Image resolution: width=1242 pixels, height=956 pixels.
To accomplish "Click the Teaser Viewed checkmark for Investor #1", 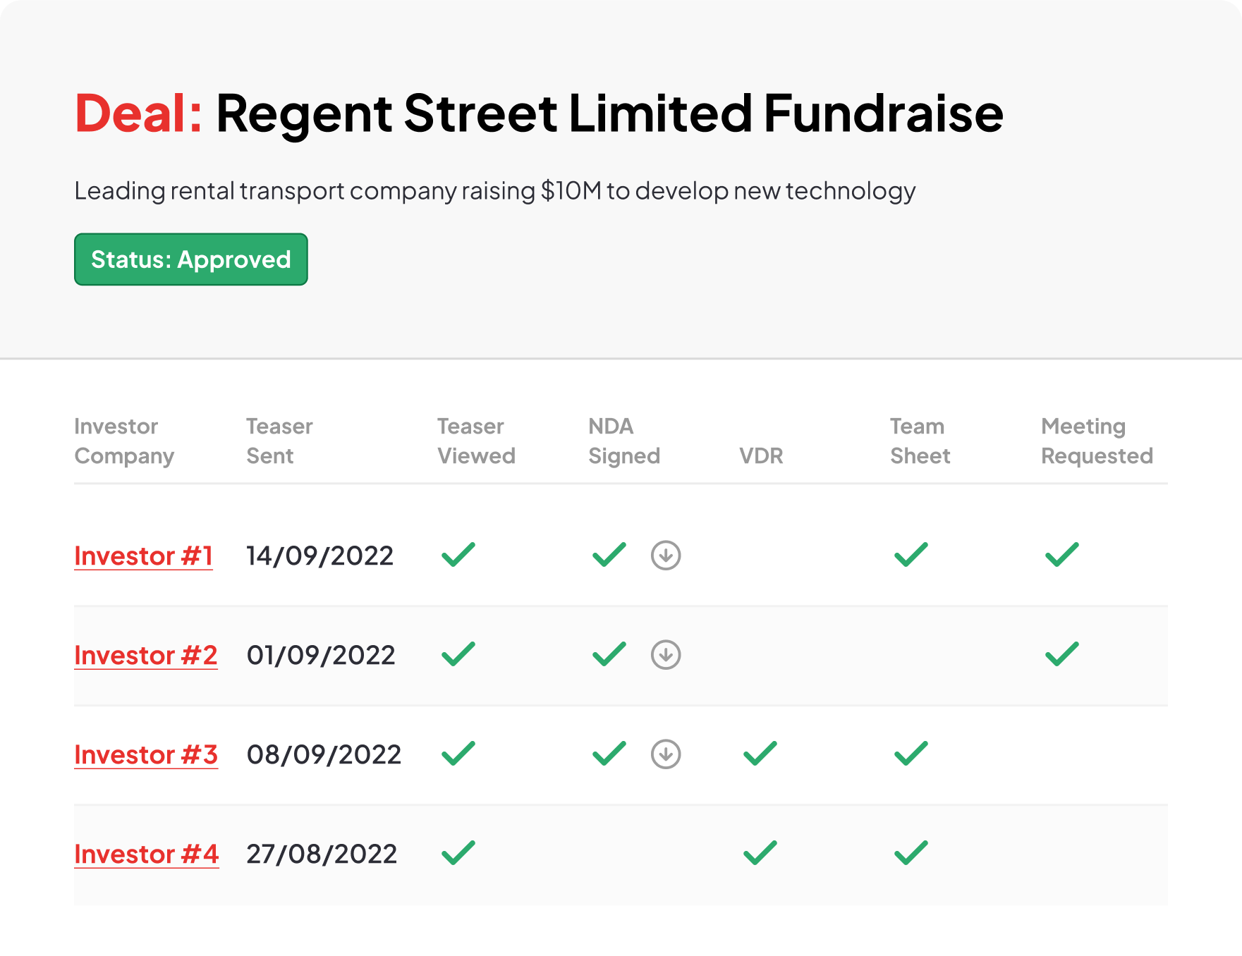I will 458,556.
